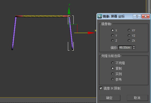
Task: Close the Mirror dialog with red X
Action: click(145, 16)
